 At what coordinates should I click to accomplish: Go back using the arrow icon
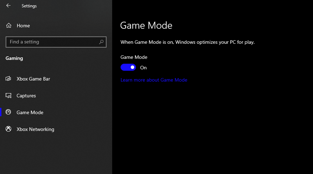(x=8, y=6)
